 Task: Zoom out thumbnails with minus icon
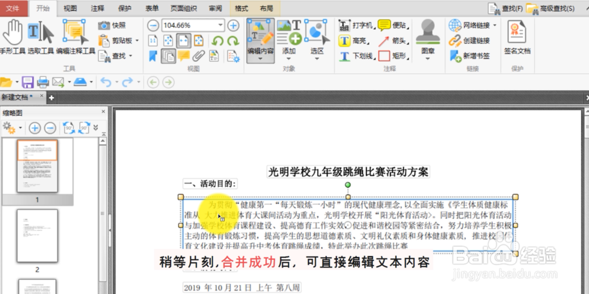click(50, 128)
